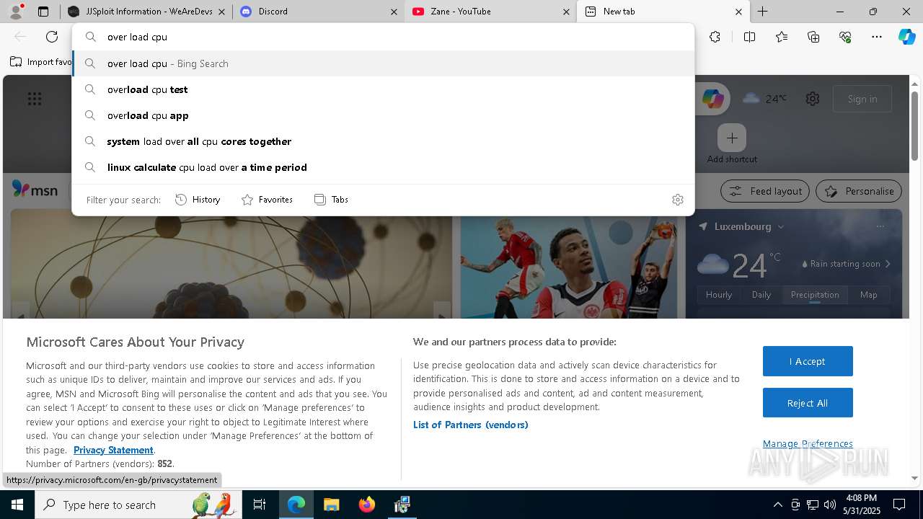The width and height of the screenshot is (923, 519).
Task: Open the Extensions puzzle icon
Action: [x=715, y=37]
